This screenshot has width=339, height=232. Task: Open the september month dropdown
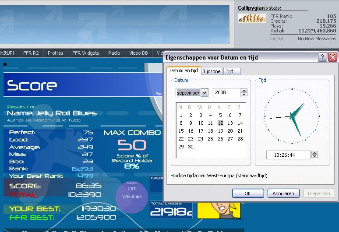204,93
